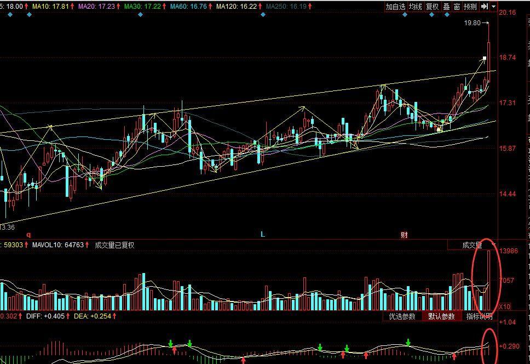Toggle the 均线 moving average lines

[416, 7]
